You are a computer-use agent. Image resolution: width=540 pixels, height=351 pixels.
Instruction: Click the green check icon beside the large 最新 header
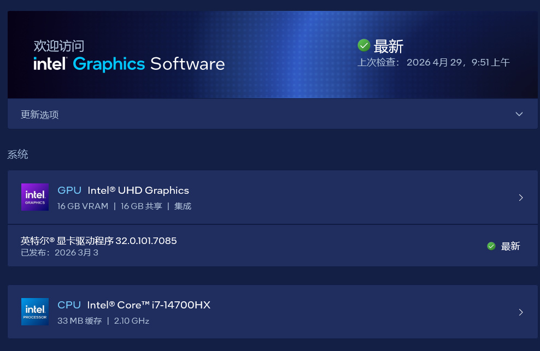click(363, 45)
